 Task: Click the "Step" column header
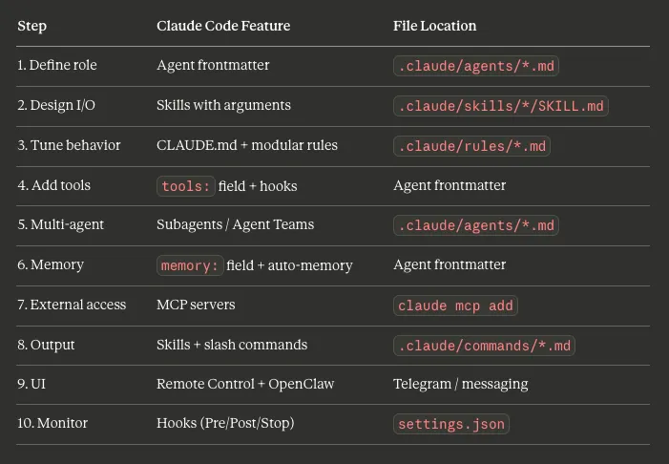click(x=31, y=26)
